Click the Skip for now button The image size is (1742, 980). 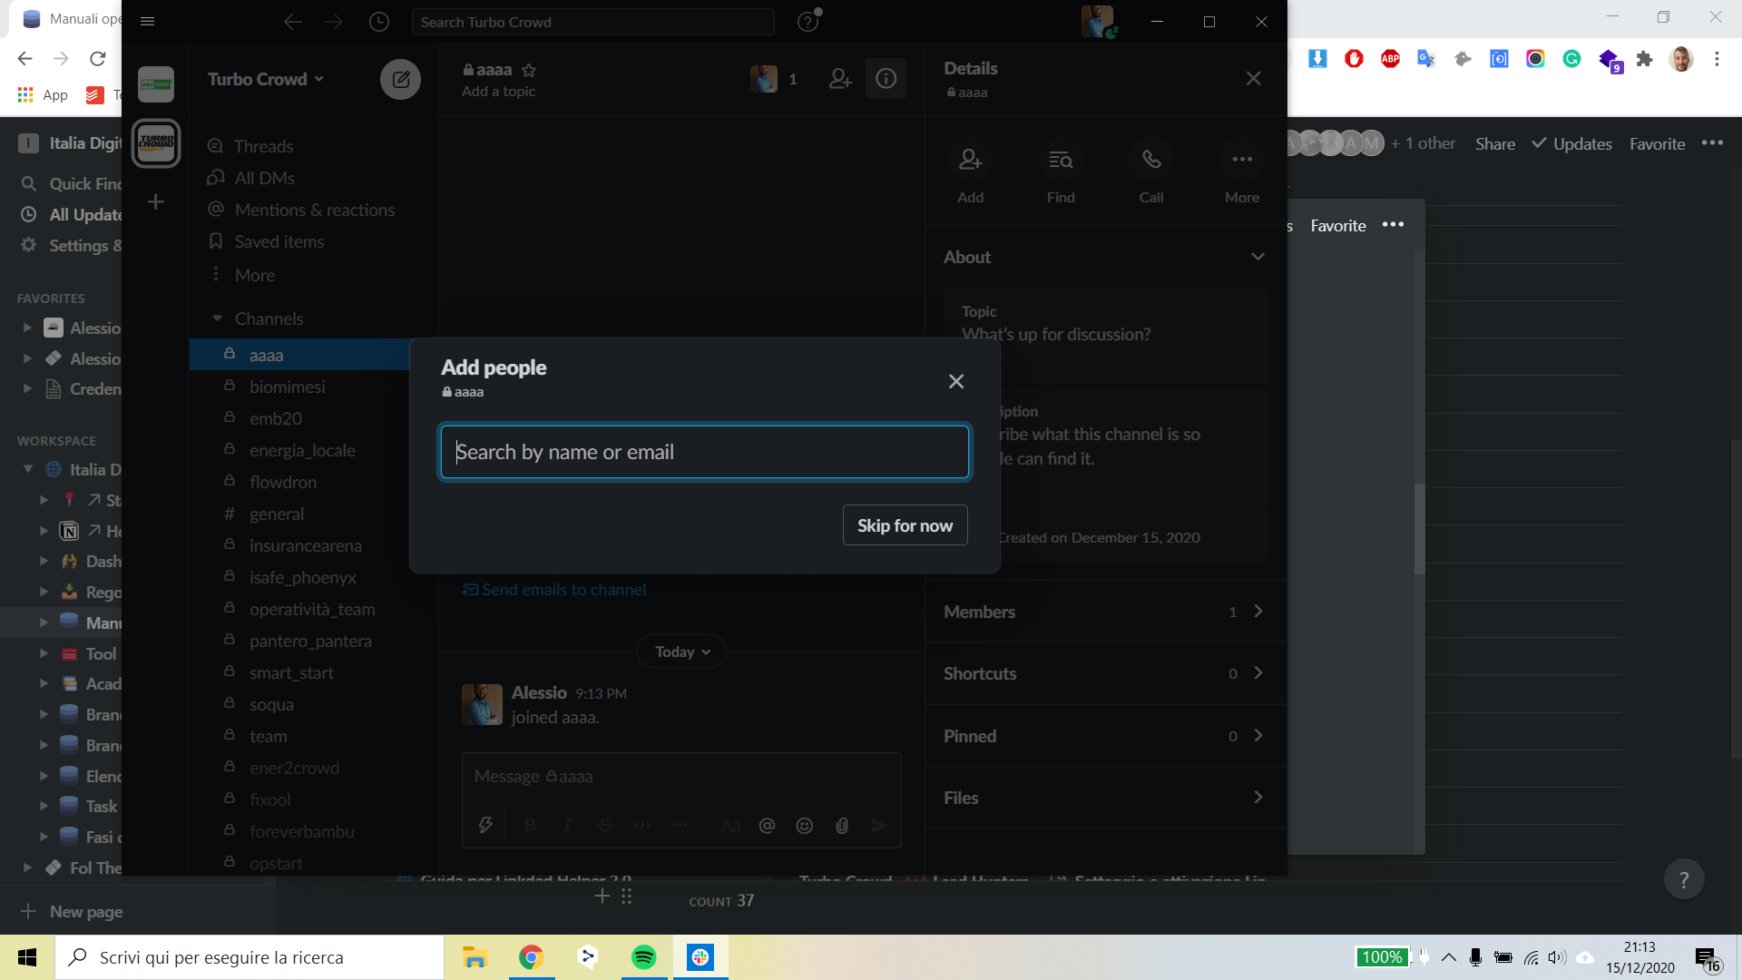coord(905,525)
